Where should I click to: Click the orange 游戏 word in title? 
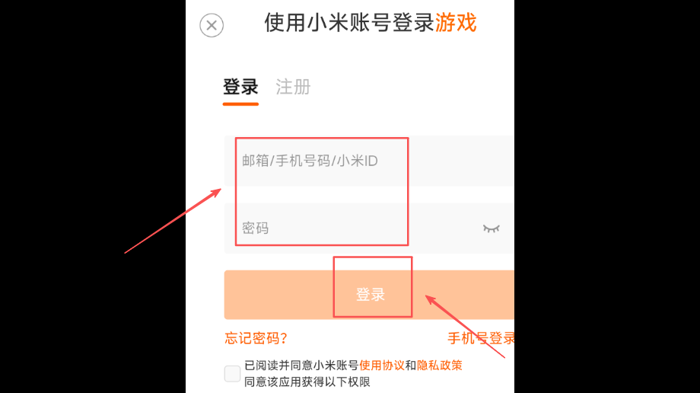coord(457,22)
